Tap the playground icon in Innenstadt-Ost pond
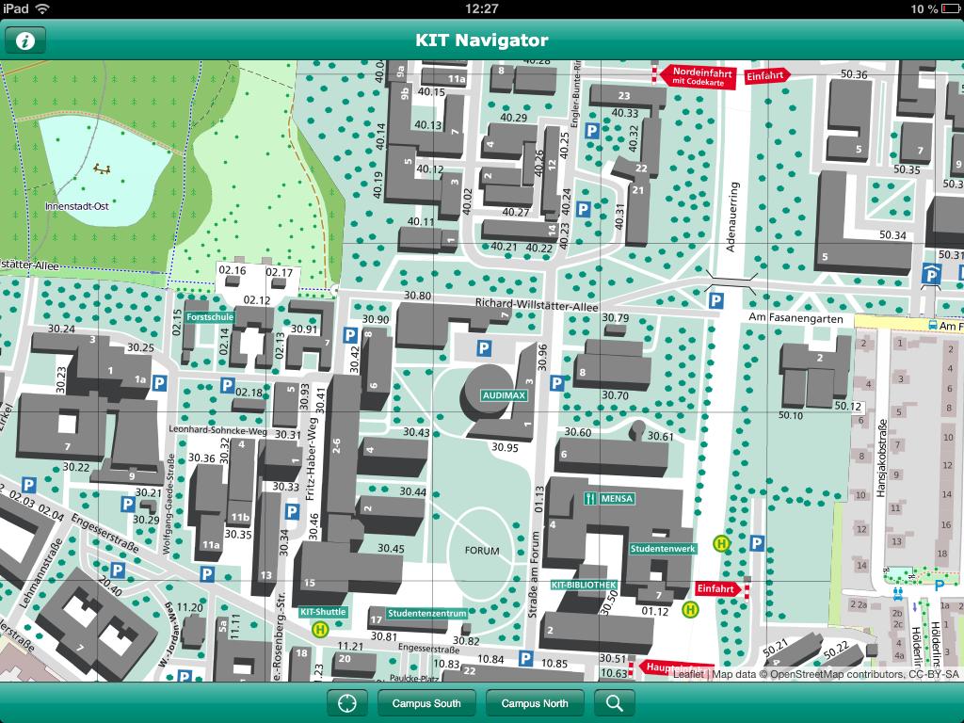964x723 pixels. click(x=101, y=169)
